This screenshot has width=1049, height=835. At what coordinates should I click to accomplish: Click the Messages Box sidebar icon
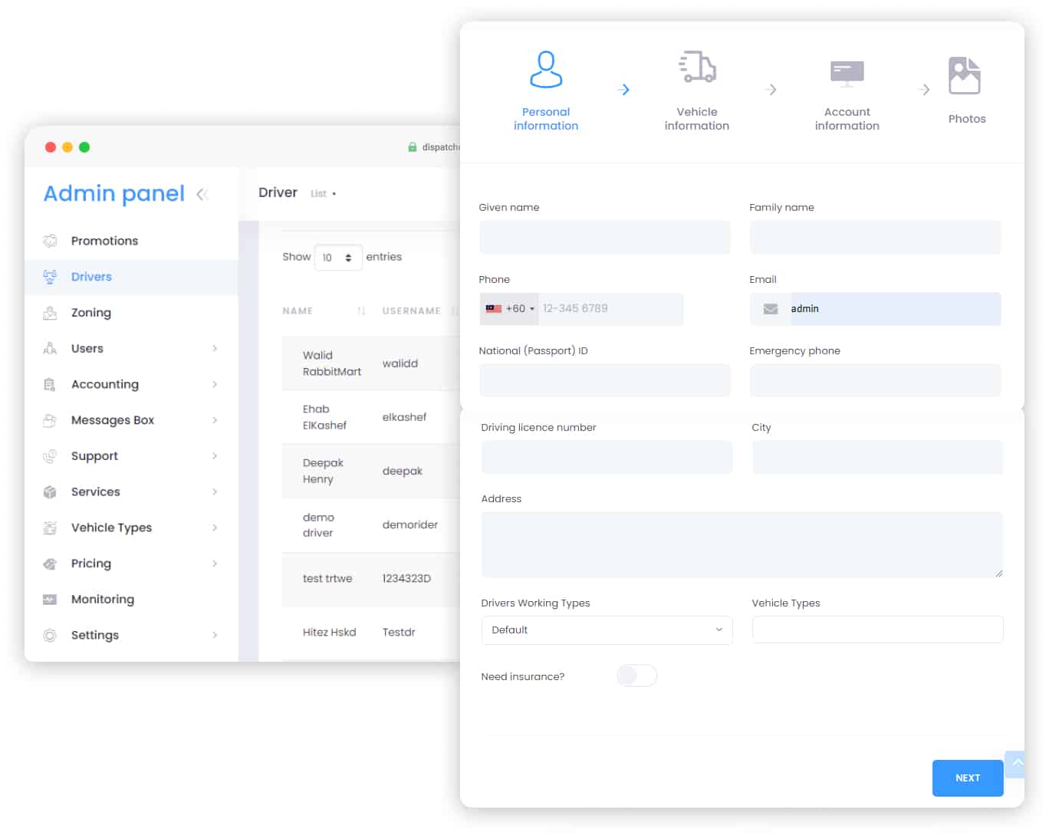[49, 420]
